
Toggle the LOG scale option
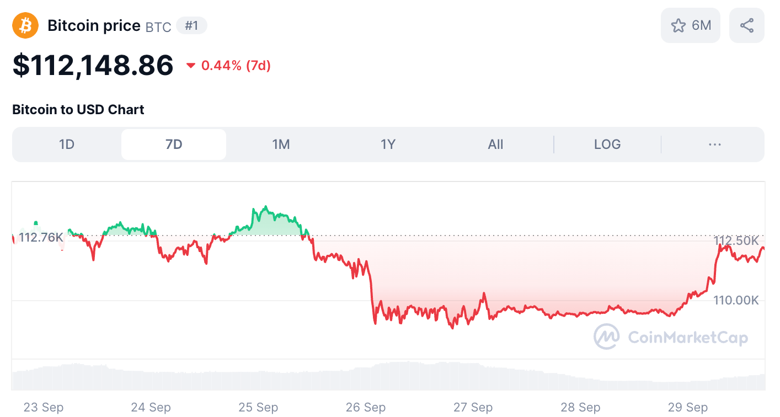(607, 145)
